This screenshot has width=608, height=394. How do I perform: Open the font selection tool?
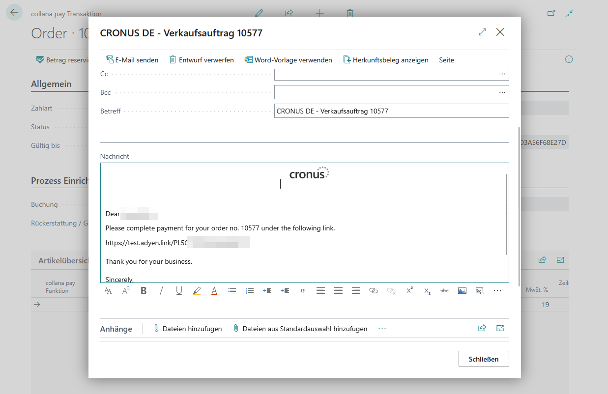(108, 291)
